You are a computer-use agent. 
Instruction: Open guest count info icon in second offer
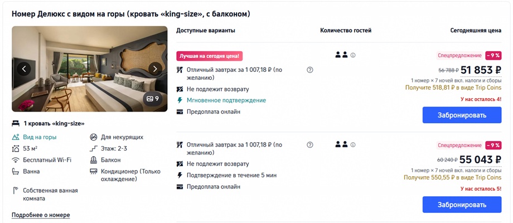[x=352, y=145]
